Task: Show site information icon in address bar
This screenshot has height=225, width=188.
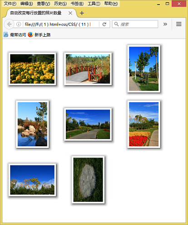Action: (x=19, y=24)
